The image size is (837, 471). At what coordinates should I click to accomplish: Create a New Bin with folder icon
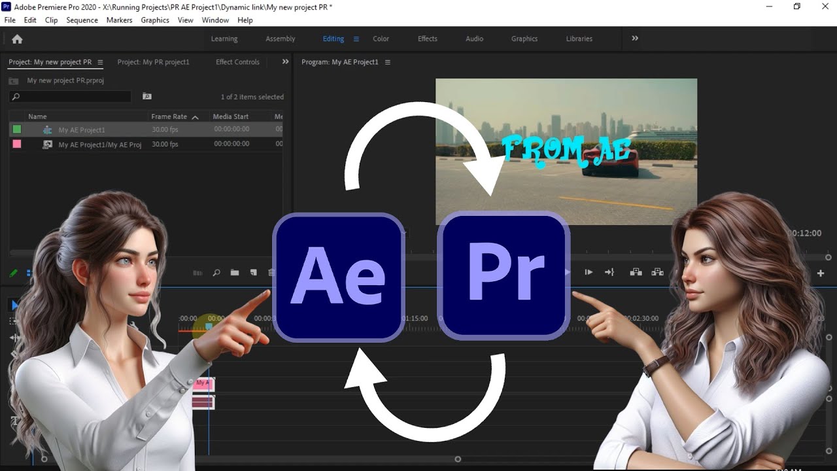coord(235,273)
